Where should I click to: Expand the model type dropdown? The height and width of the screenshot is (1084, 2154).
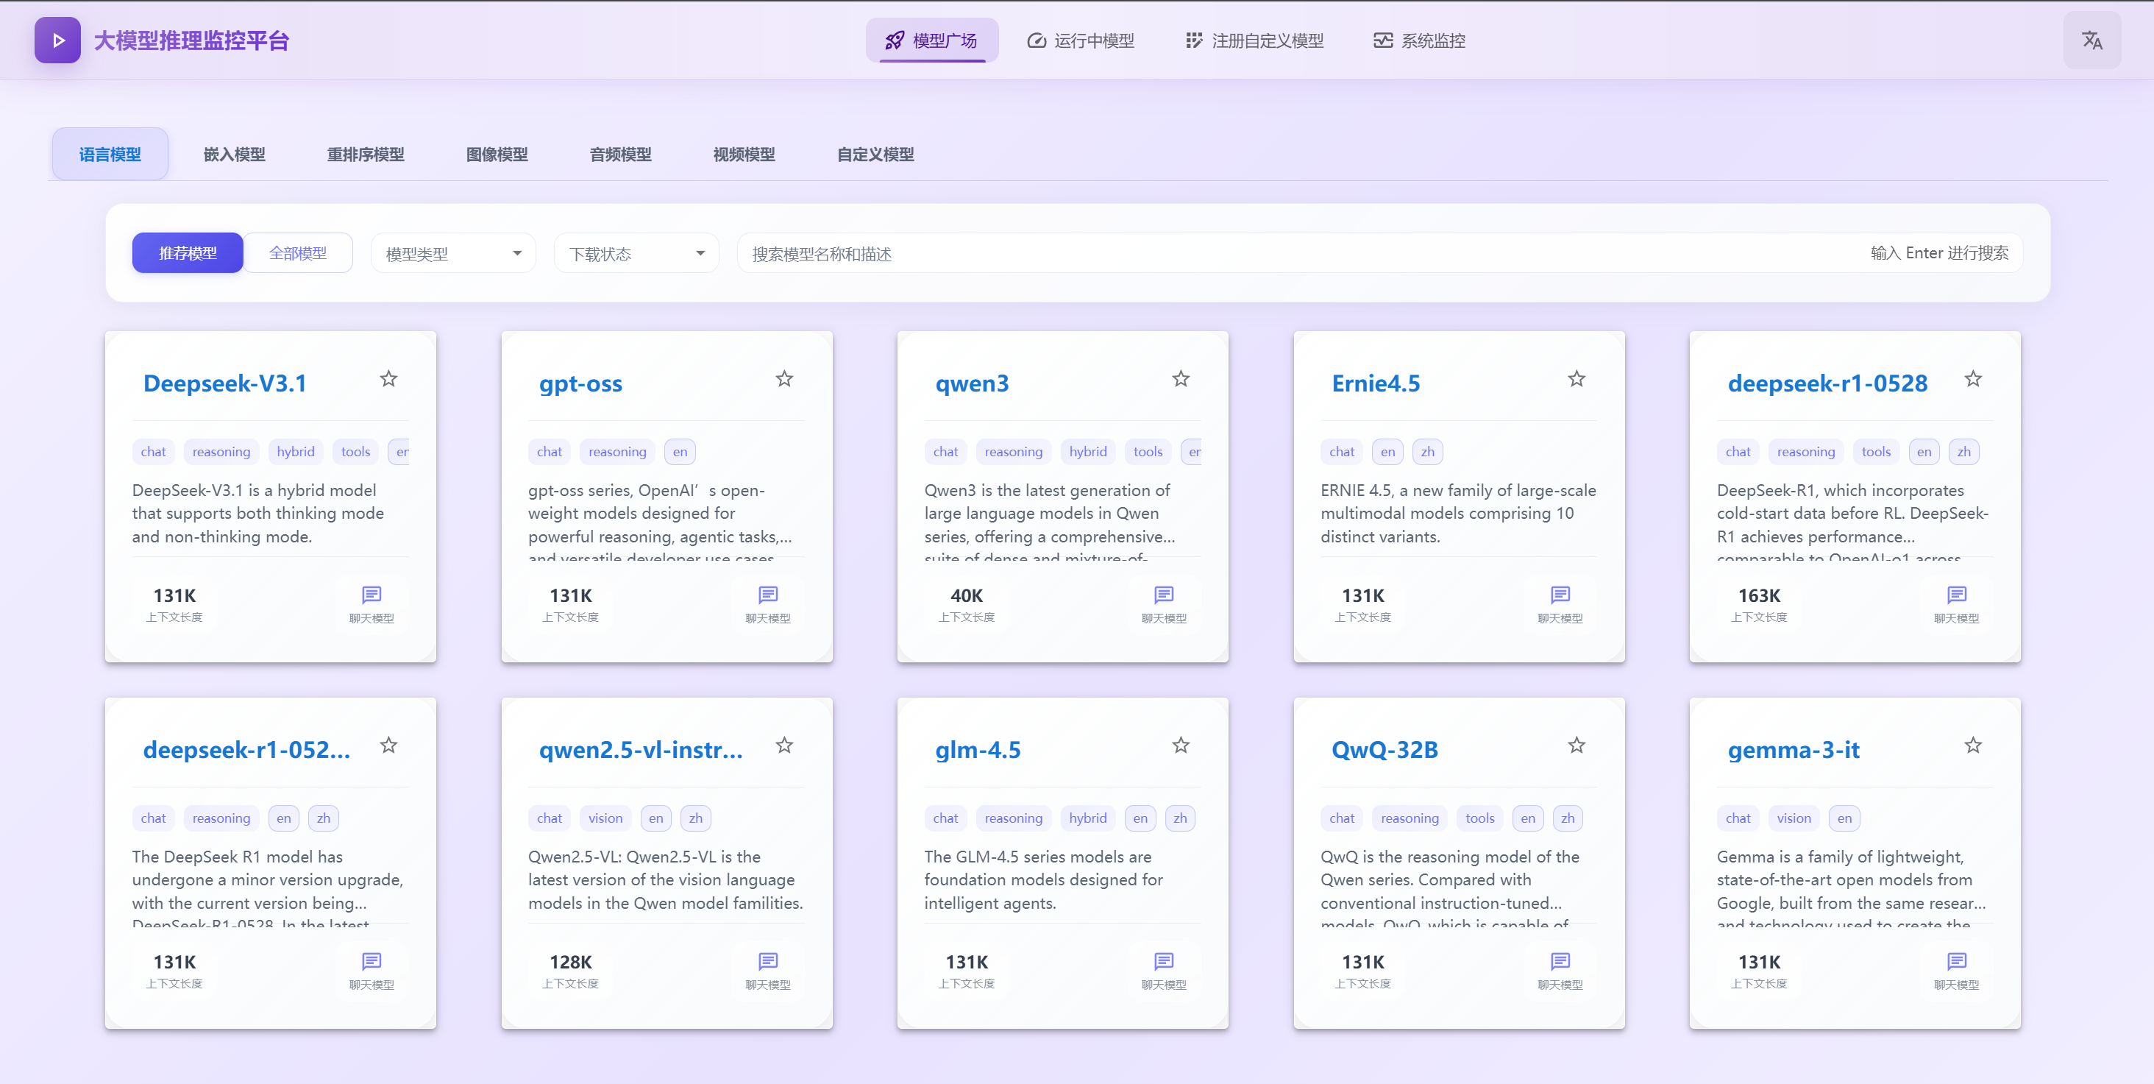pyautogui.click(x=452, y=253)
